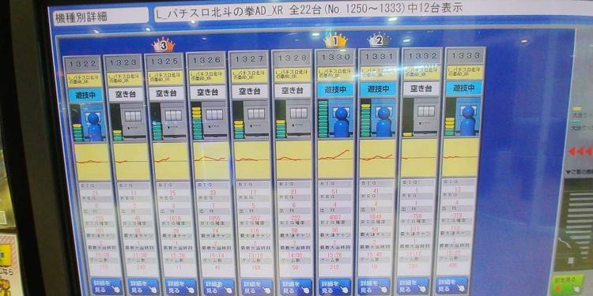The height and width of the screenshot is (296, 593).
Task: Tap the silver crown rank 2 icon
Action: (380, 39)
